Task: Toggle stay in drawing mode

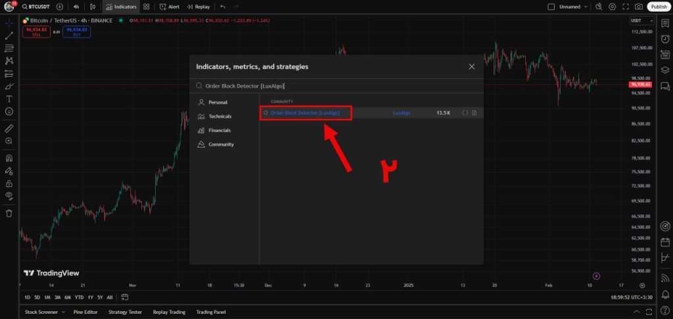Action: [x=9, y=171]
